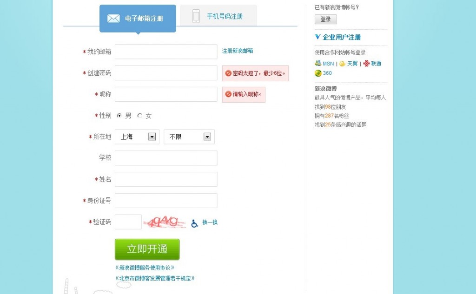
Task: Click the 天翼 text link
Action: point(352,64)
